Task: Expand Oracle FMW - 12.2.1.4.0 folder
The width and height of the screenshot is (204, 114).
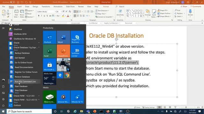Action: 25,96
